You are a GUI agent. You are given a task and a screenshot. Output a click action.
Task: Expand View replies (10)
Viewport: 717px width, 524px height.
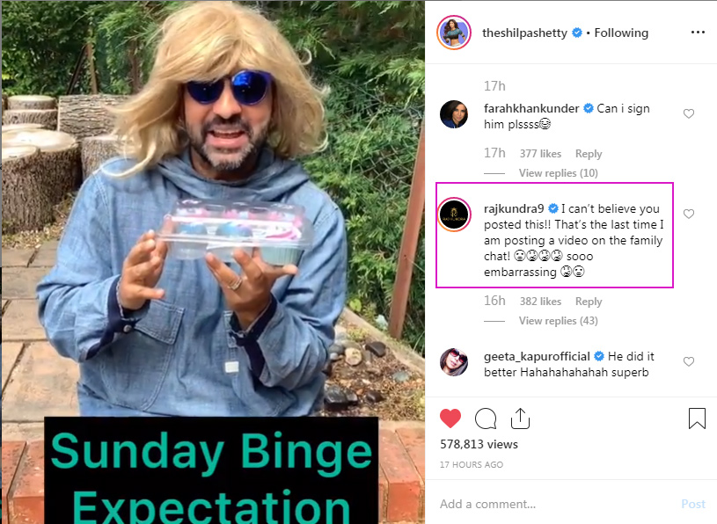[x=559, y=173]
